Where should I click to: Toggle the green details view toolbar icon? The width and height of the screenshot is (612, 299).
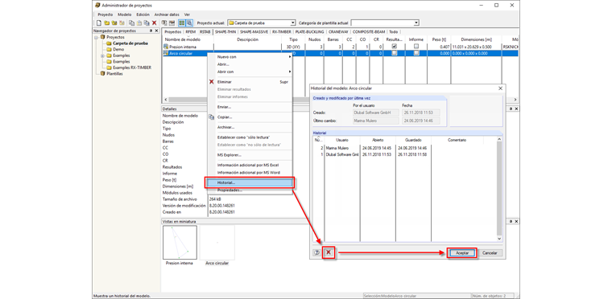(x=182, y=23)
